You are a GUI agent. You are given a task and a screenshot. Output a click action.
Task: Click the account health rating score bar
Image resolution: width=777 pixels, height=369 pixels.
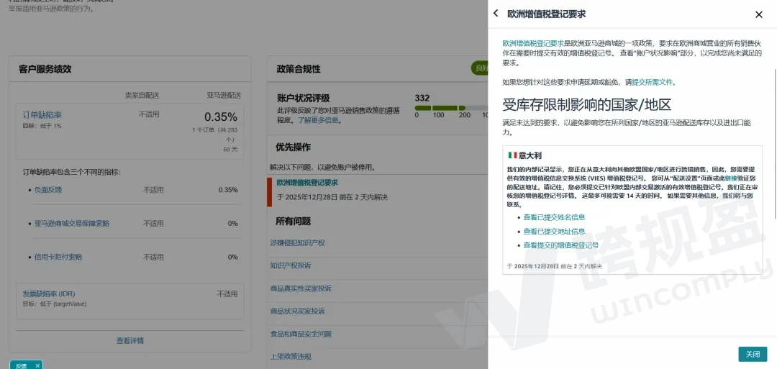[450, 108]
